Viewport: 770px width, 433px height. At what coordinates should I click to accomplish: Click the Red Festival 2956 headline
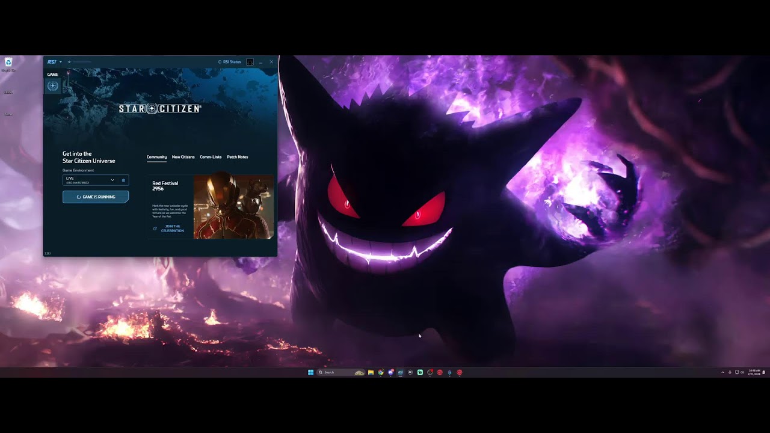[x=165, y=186]
